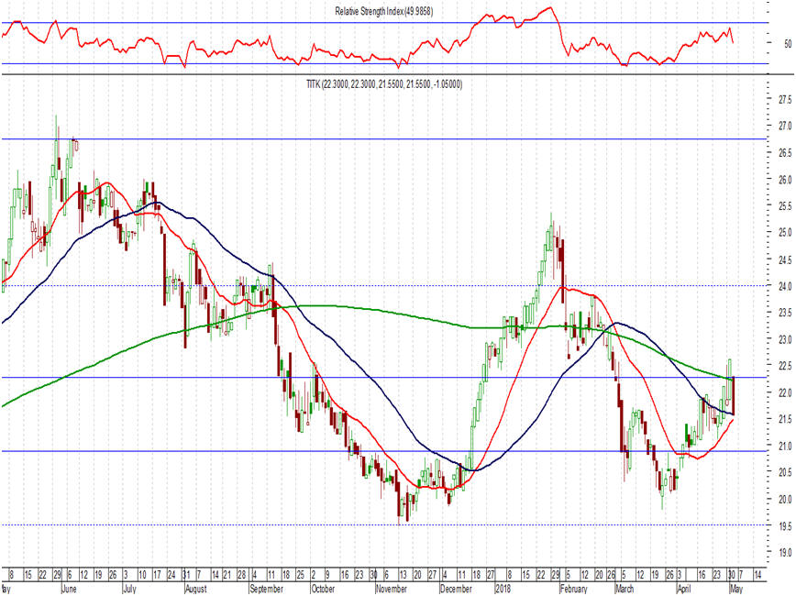Select the 20.0 price axis label
This screenshot has width=796, height=596.
785,499
